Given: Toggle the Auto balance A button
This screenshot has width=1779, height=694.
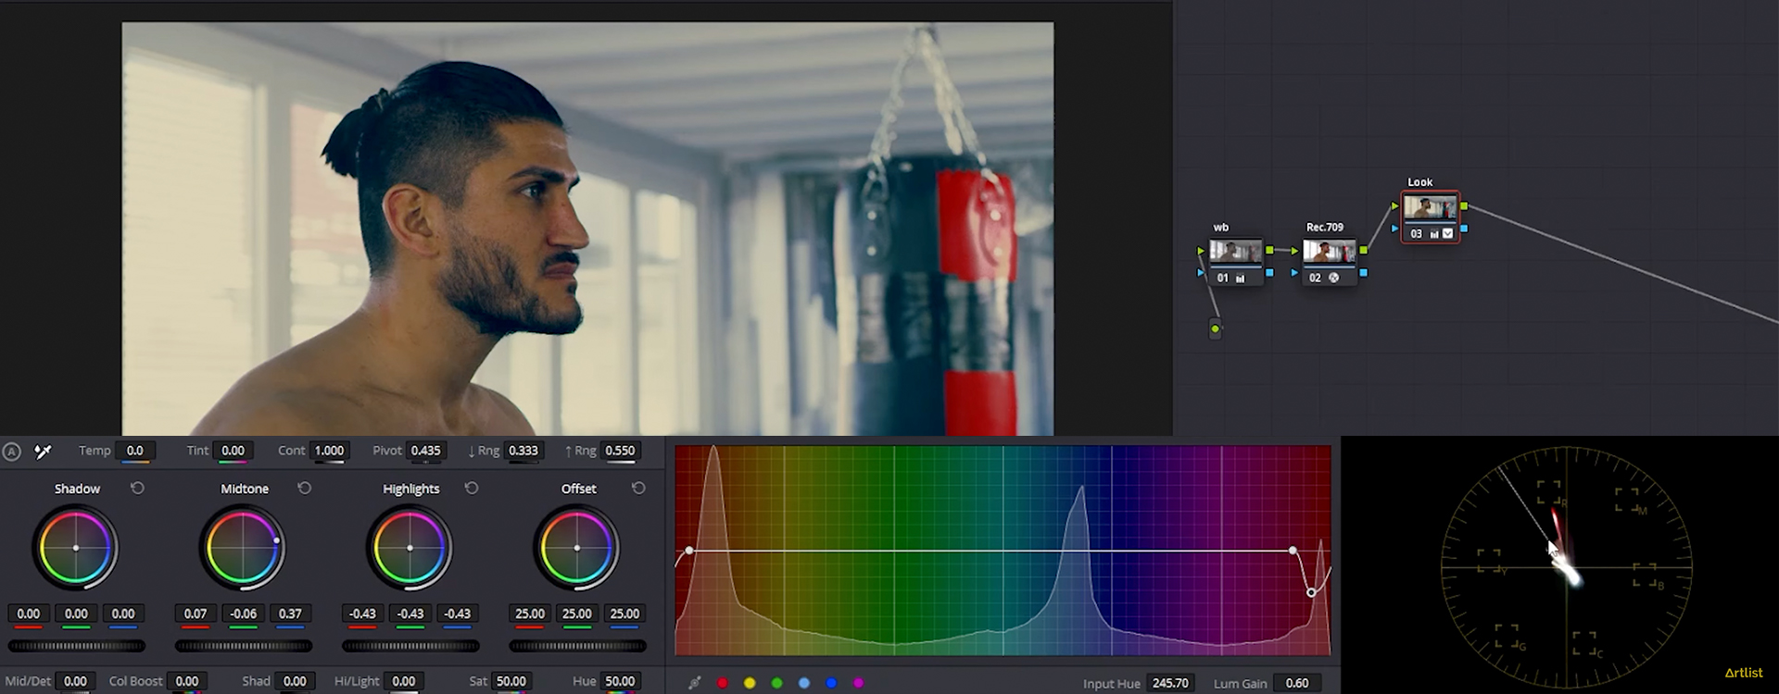Looking at the screenshot, I should 11,452.
